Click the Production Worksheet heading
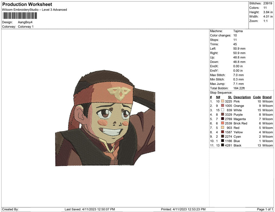The image size is (275, 212). [x=27, y=4]
